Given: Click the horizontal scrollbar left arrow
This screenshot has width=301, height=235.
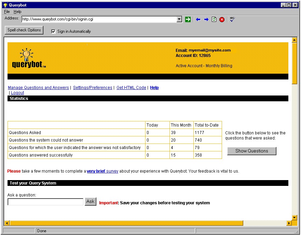Looking at the screenshot, I should tap(7, 223).
